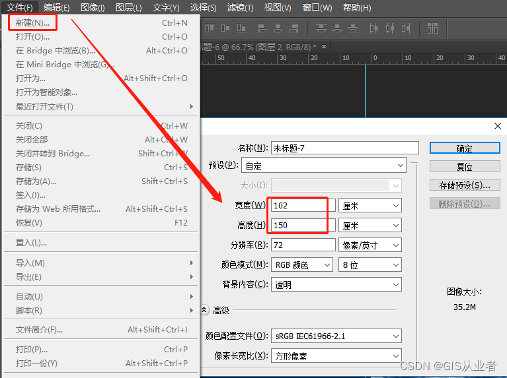The width and height of the screenshot is (507, 378).
Task: Open the 帮助(H) menu
Action: (x=357, y=7)
